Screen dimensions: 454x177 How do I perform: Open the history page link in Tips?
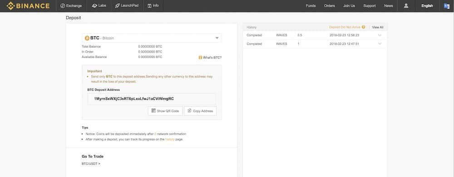pos(170,139)
